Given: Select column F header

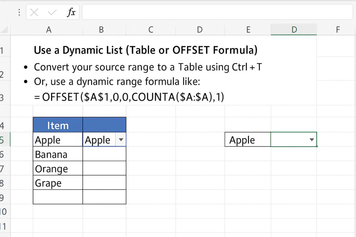Looking at the screenshot, I should 337,30.
